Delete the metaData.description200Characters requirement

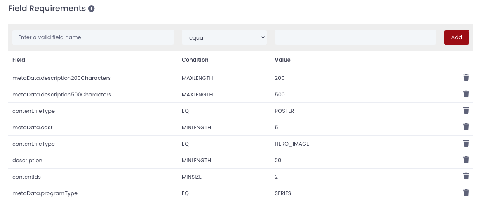(466, 77)
